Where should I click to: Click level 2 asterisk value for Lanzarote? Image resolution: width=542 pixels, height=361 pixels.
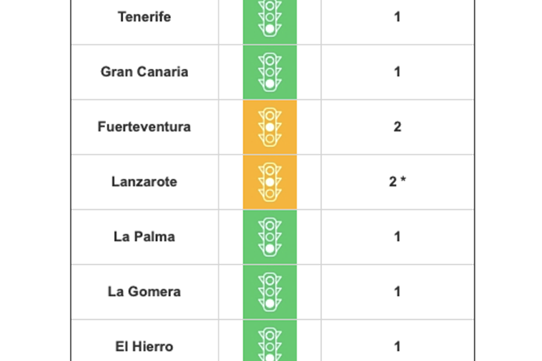pyautogui.click(x=397, y=181)
